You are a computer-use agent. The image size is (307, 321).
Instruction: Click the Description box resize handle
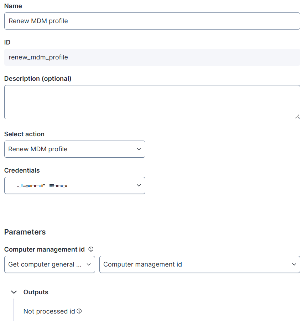tap(297, 116)
